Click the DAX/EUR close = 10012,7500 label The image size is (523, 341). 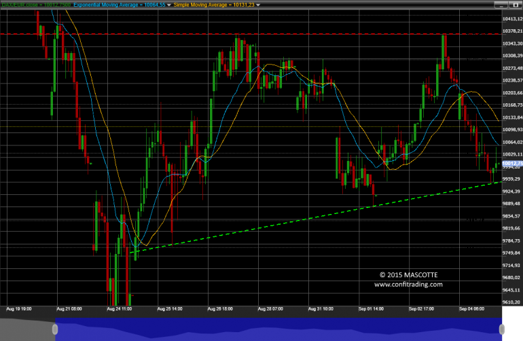36,5
